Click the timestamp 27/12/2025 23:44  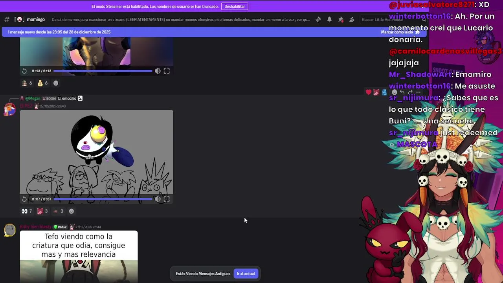pyautogui.click(x=88, y=227)
